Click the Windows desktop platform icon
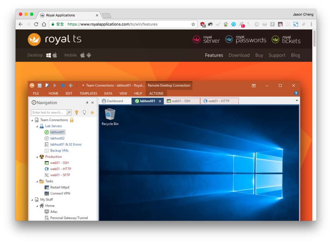 tap(49, 55)
